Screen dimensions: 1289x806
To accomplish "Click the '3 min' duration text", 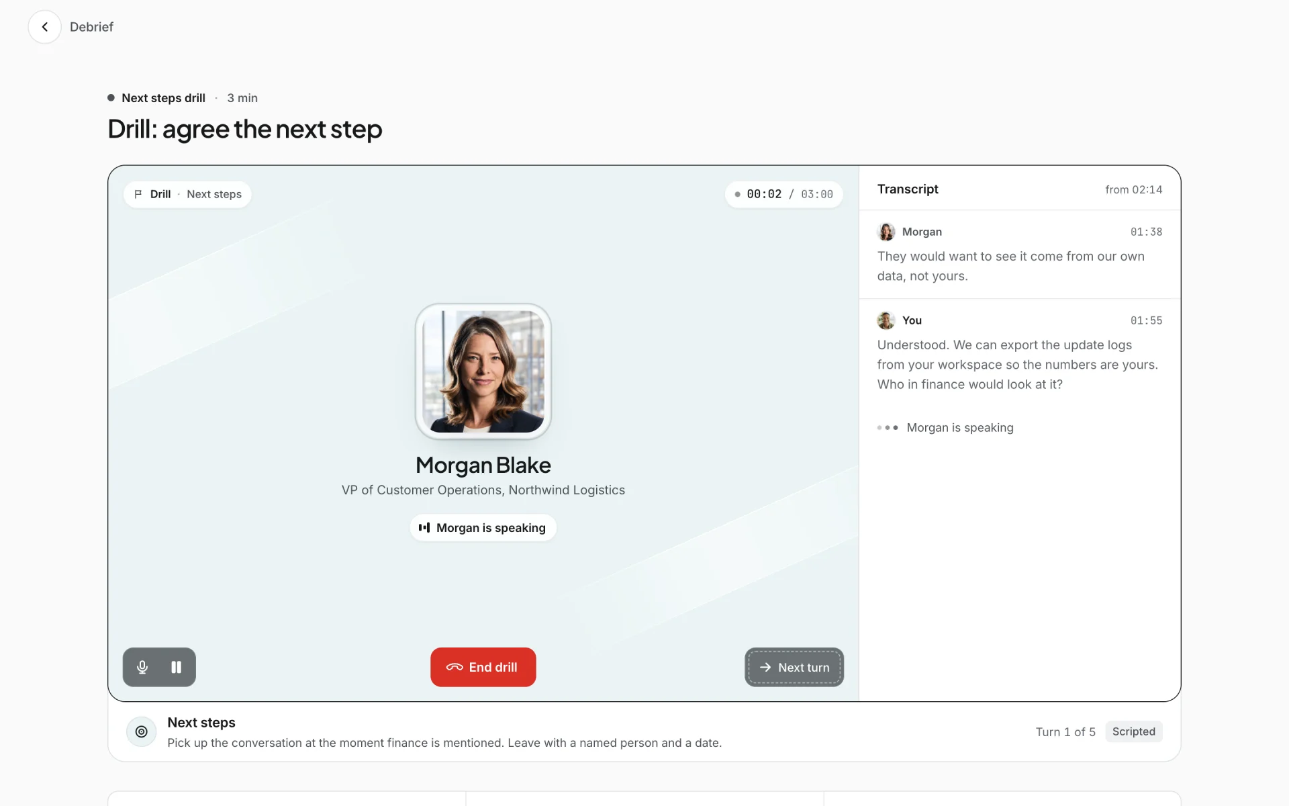I will click(242, 98).
